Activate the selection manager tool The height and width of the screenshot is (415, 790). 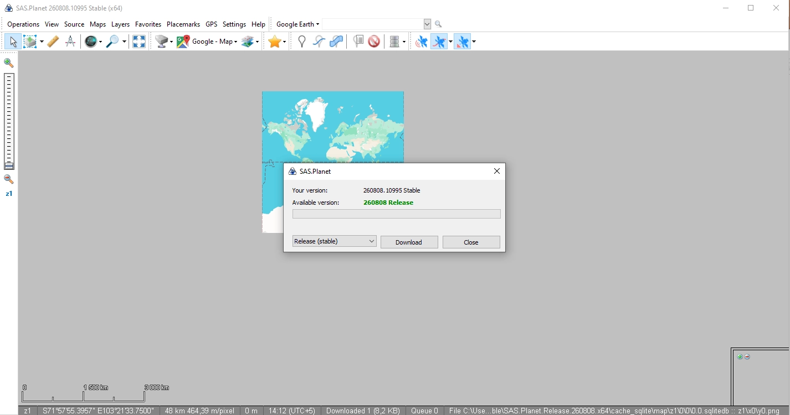[x=30, y=41]
